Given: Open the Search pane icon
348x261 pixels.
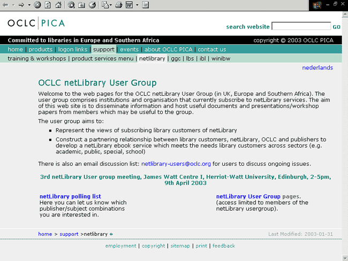Looking at the screenshot, I should [71, 5].
